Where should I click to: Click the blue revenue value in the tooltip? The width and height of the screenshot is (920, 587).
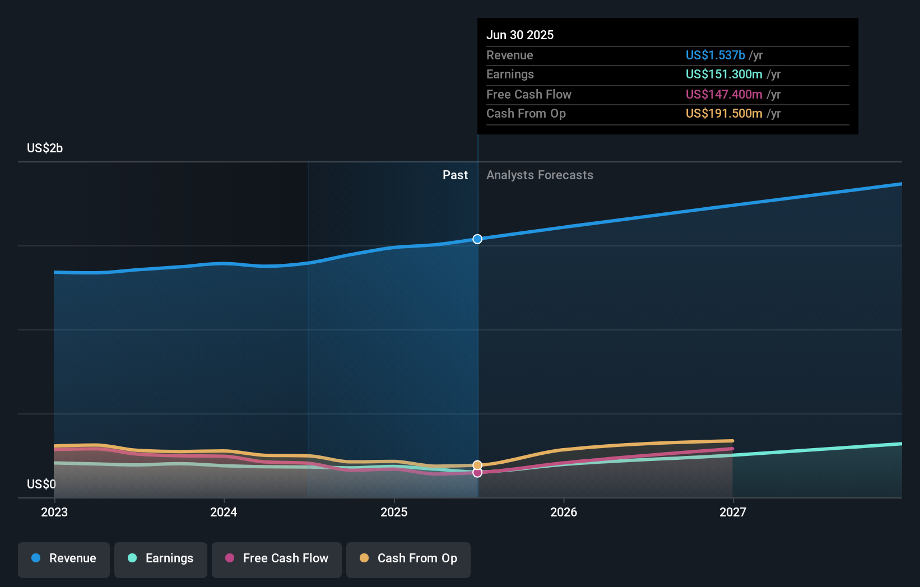715,55
